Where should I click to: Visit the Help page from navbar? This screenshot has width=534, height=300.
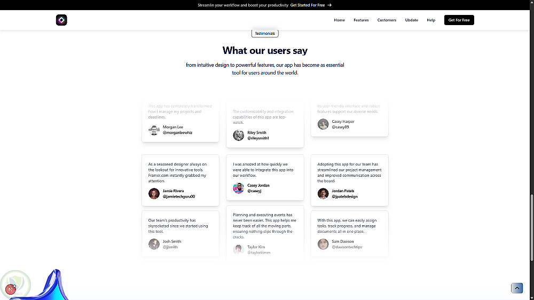(x=431, y=20)
